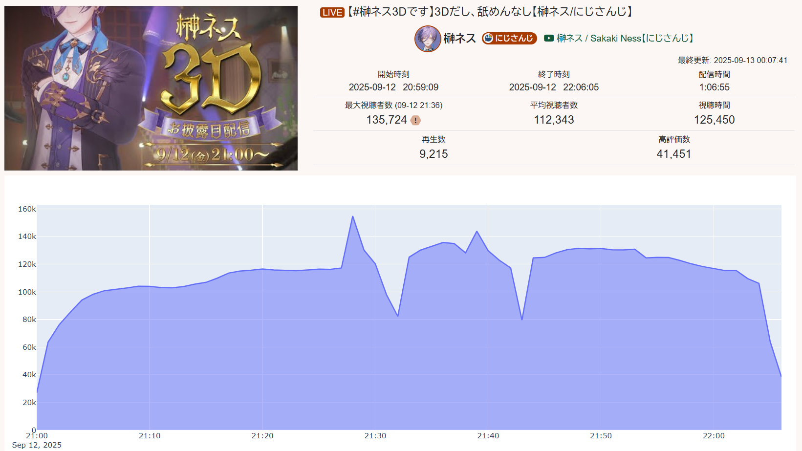Click the 最大視聴者数 (09-12 21:36) label
The height and width of the screenshot is (451, 802).
click(x=393, y=105)
